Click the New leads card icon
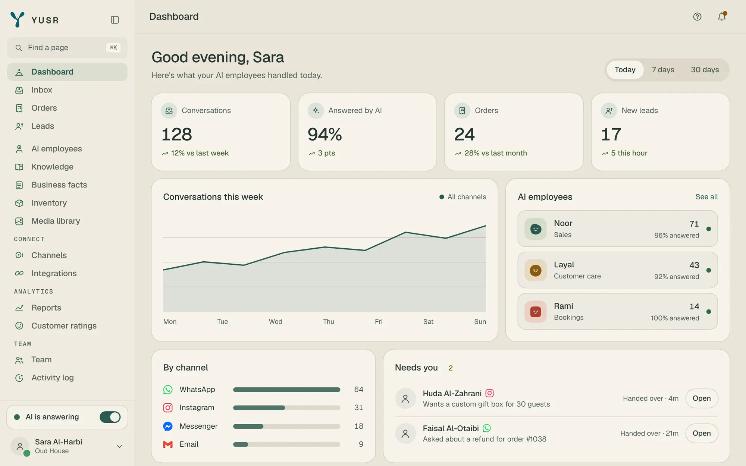The image size is (746, 466). [x=609, y=111]
